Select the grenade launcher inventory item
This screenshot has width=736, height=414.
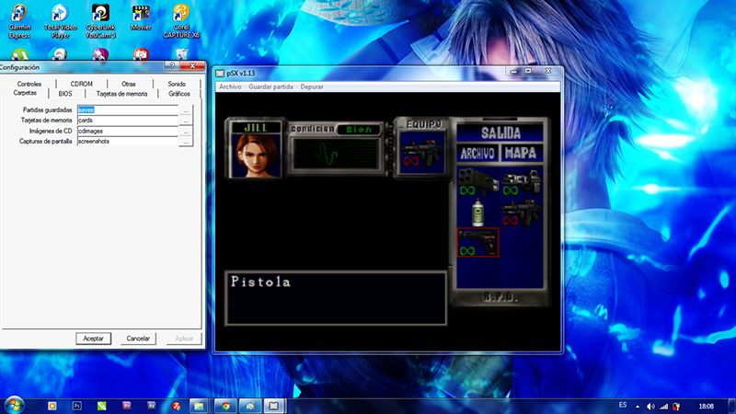click(x=477, y=182)
